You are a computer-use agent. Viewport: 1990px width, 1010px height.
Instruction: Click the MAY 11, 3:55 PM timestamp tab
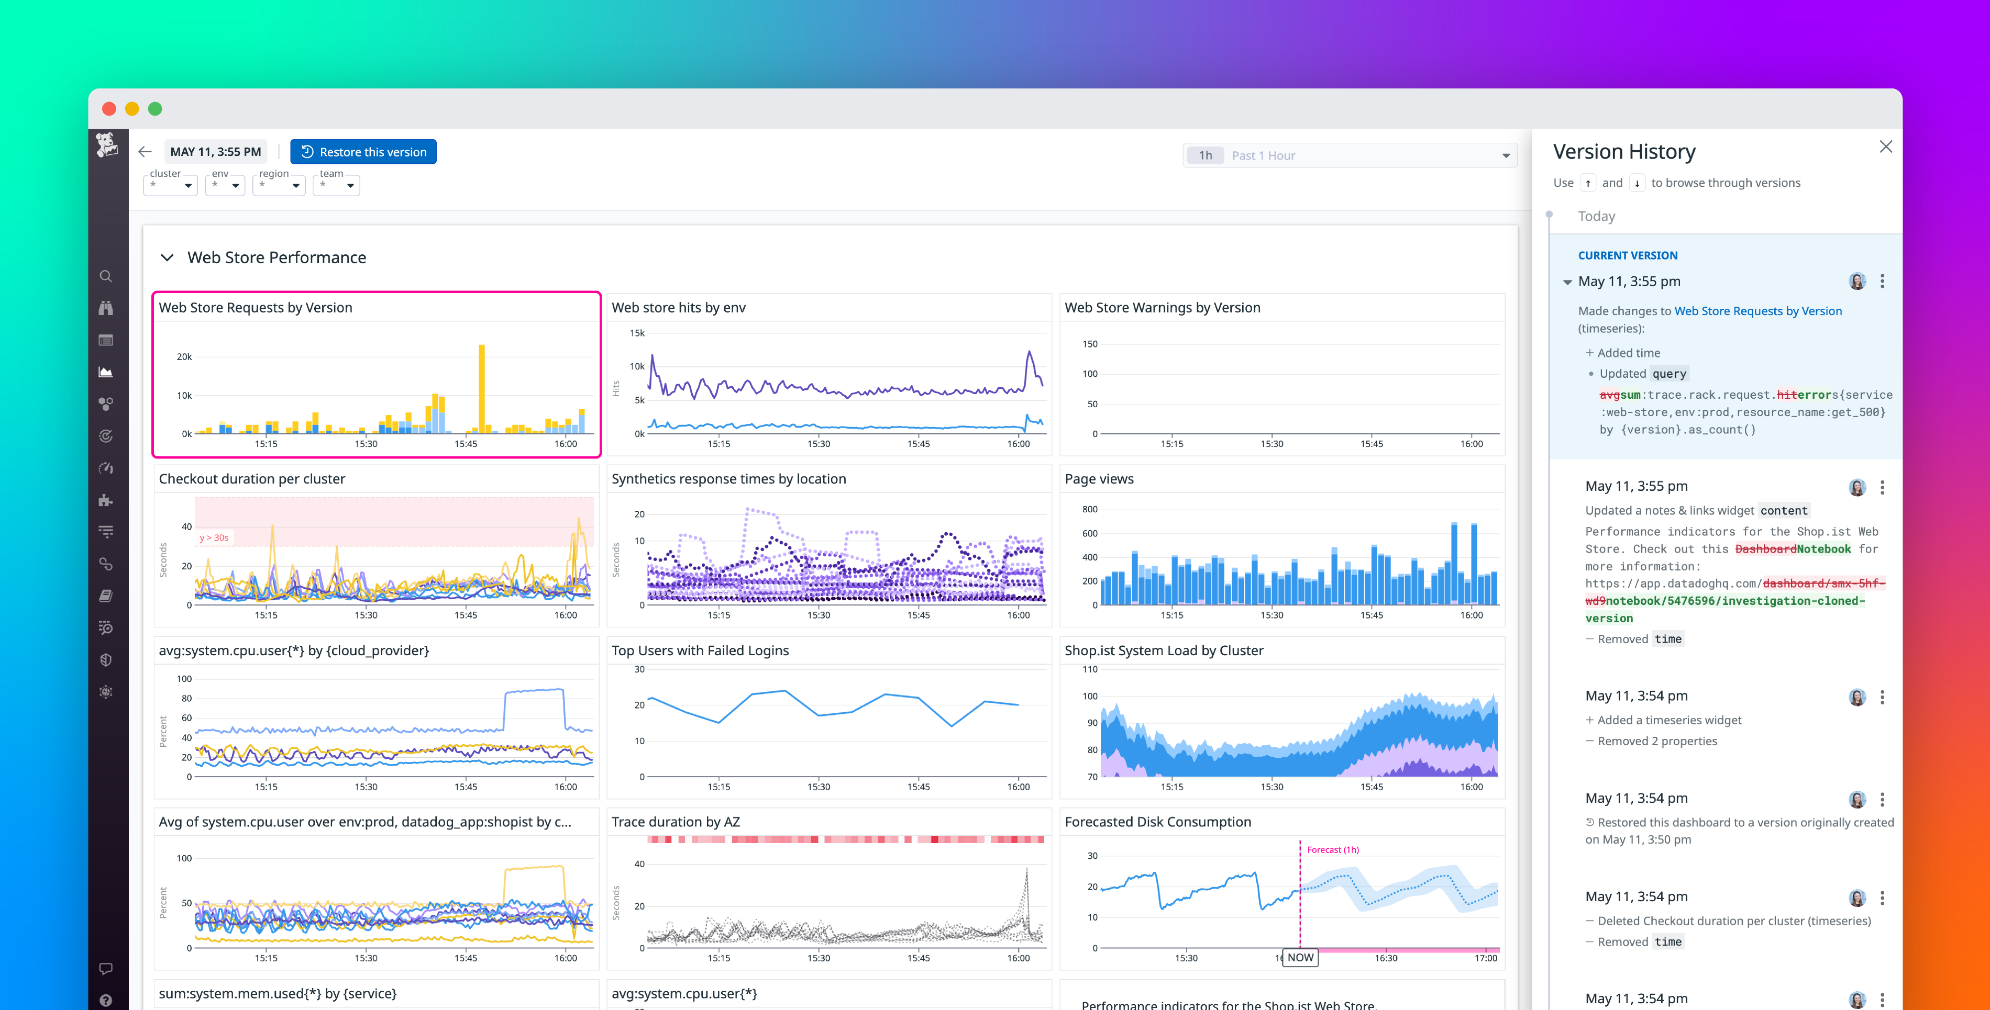tap(216, 151)
